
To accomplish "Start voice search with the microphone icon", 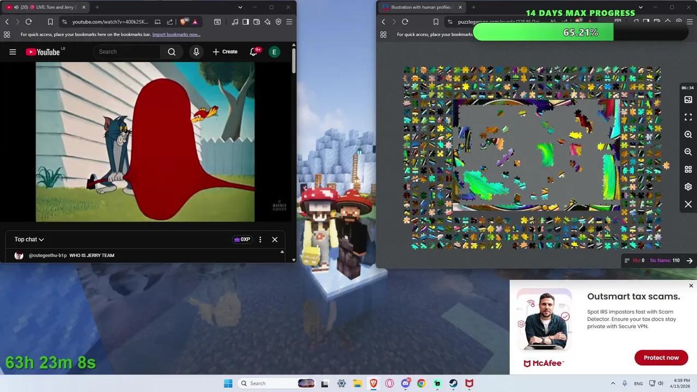I will tap(197, 52).
